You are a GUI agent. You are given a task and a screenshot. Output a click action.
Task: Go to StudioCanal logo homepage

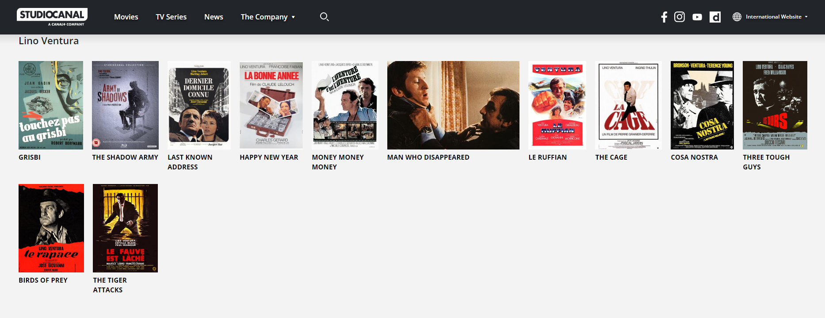(52, 17)
